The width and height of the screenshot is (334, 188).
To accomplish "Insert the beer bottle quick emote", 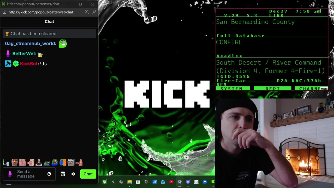I will pyautogui.click(x=6, y=163).
